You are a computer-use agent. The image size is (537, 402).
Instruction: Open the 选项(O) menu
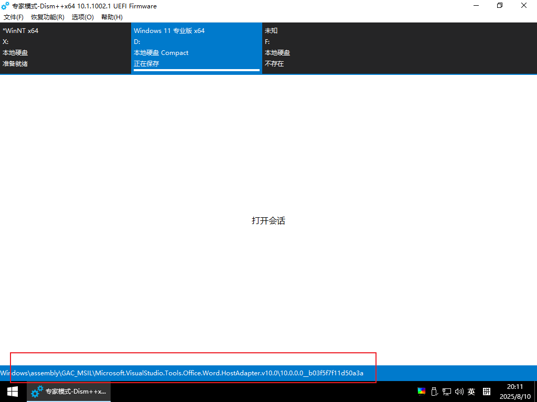tap(82, 17)
